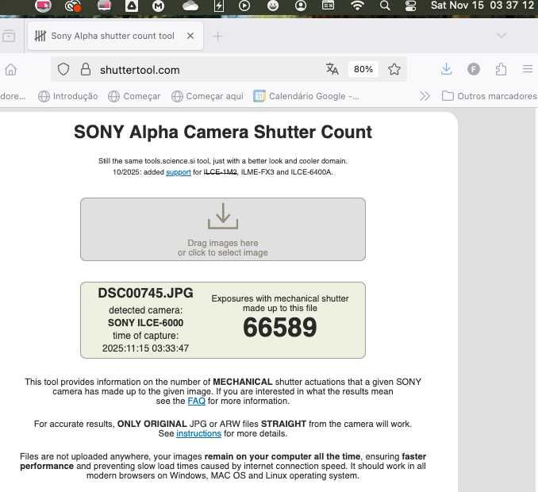
Task: Open the Começar bookmark
Action: pyautogui.click(x=134, y=96)
